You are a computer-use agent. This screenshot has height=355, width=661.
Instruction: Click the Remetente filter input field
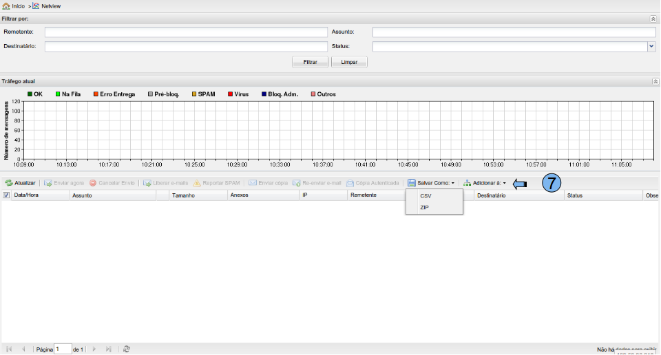tap(186, 32)
